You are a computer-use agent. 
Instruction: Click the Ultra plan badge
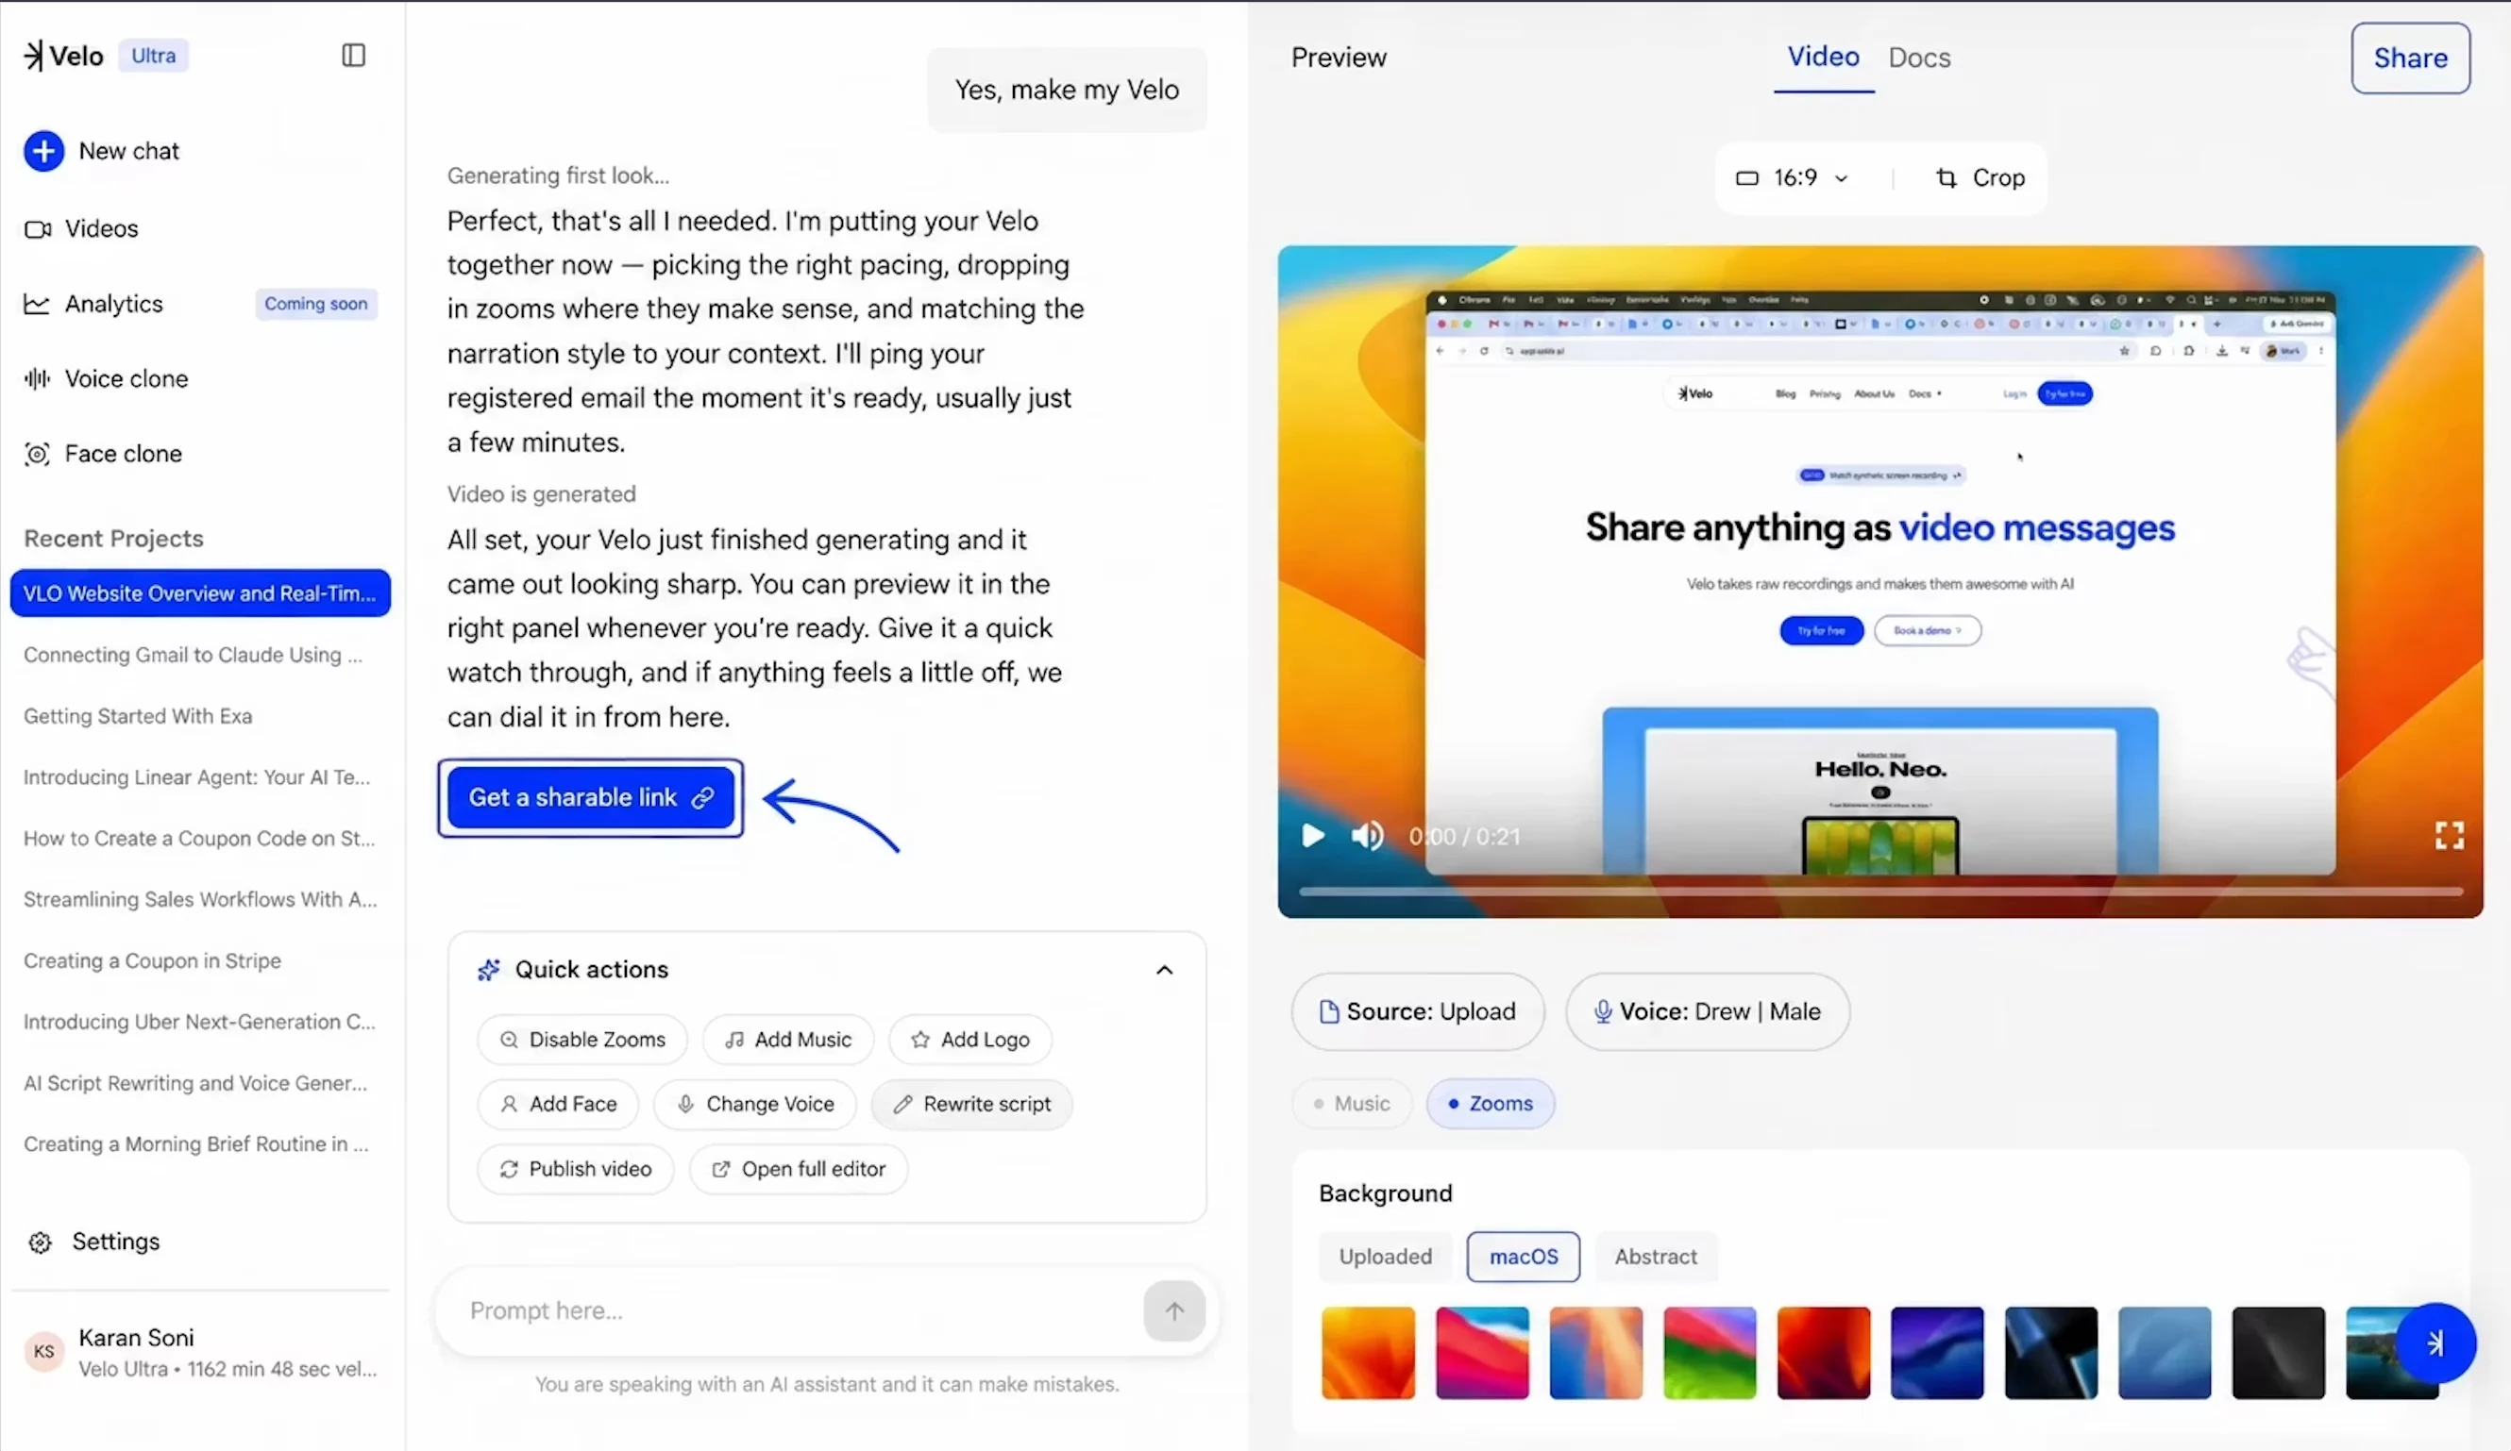(154, 56)
